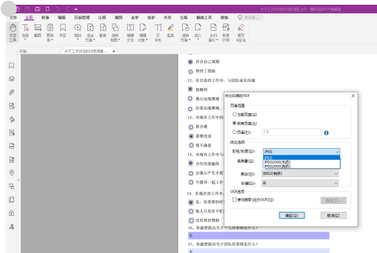This screenshot has height=253, width=377.
Task: Select the JPEG entry highlighted in the list
Action: click(x=302, y=157)
